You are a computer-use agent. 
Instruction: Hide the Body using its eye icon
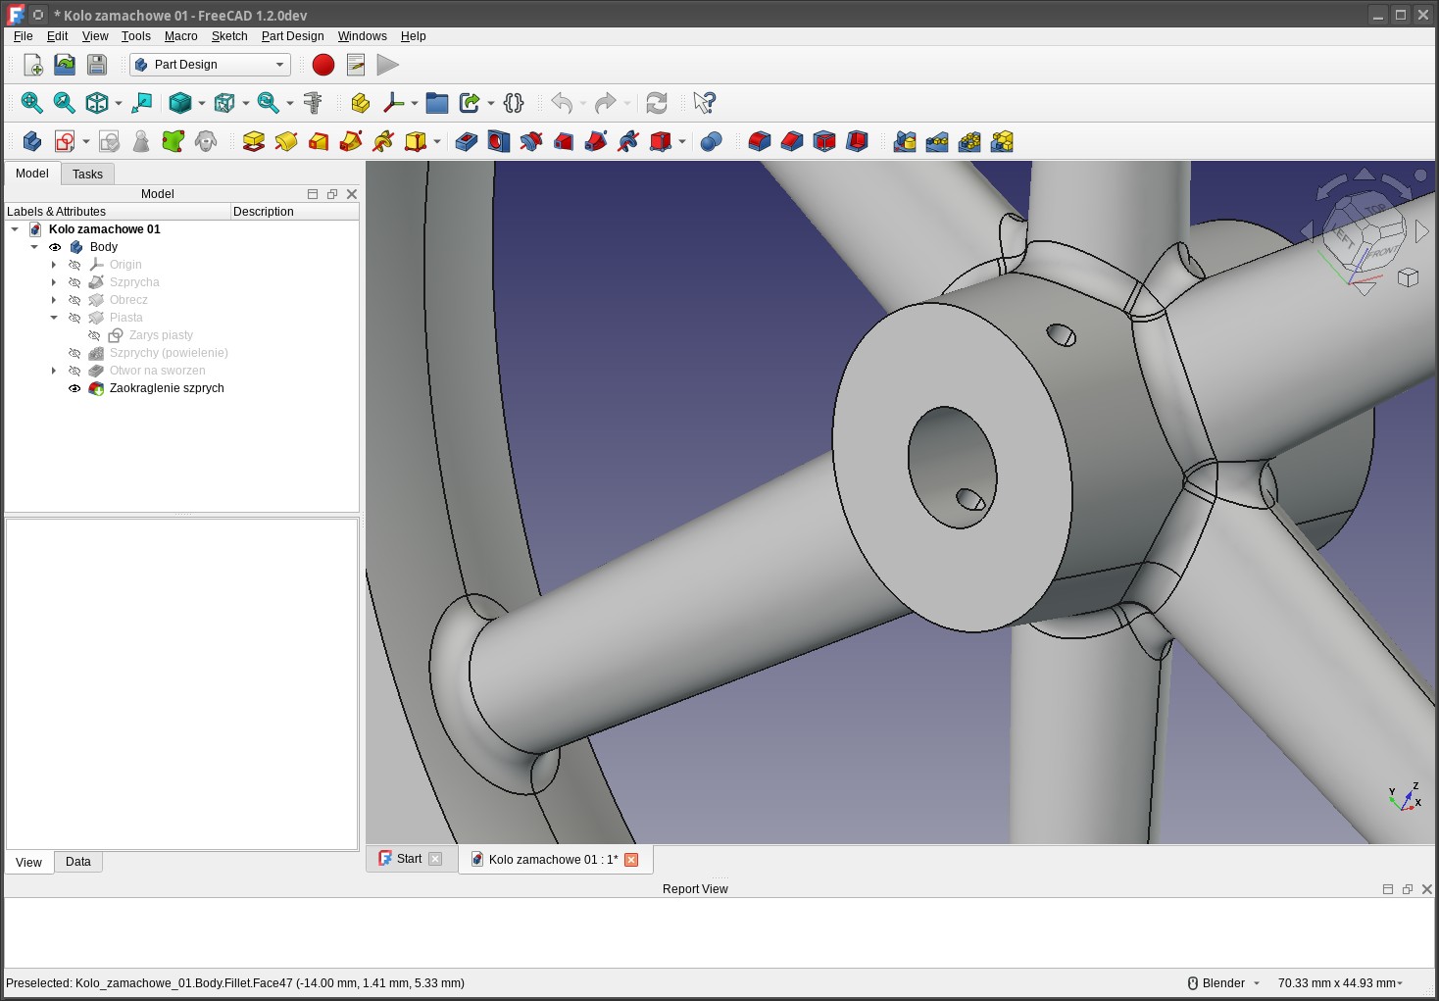click(55, 247)
